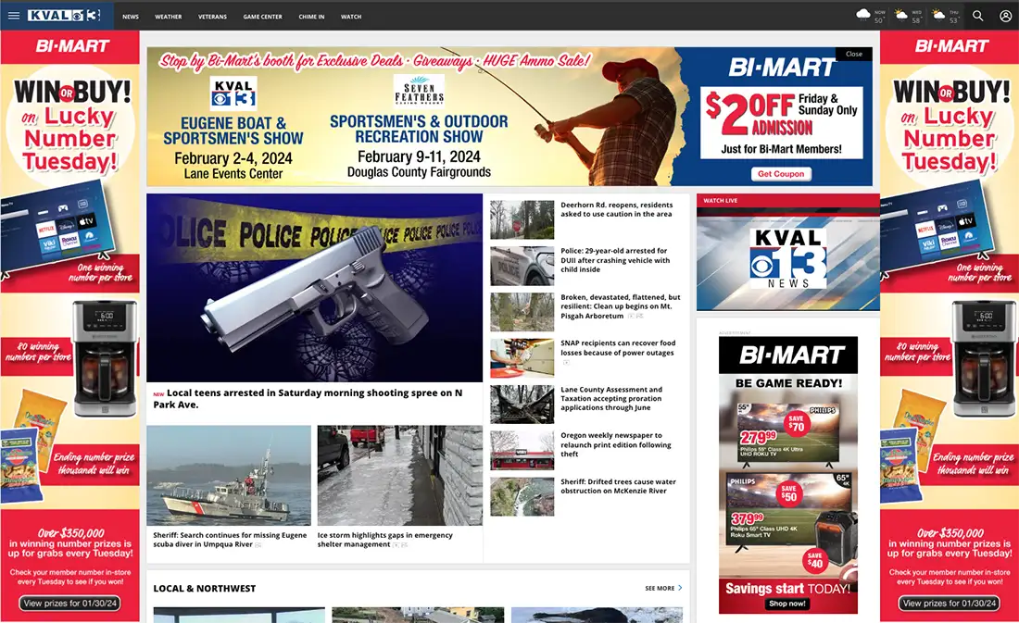Click the right Bi-Mart Lucky Number Tuesday ad
The image size is (1019, 623).
[950, 326]
